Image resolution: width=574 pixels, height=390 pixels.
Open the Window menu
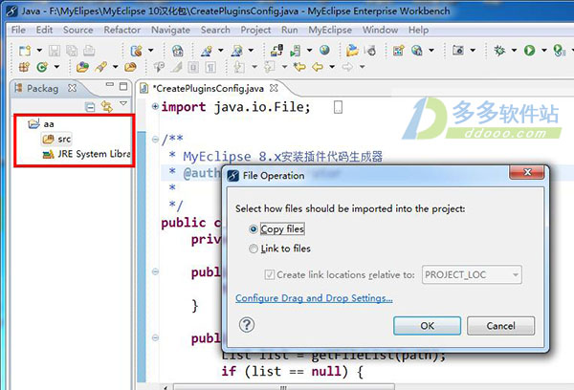[x=380, y=30]
